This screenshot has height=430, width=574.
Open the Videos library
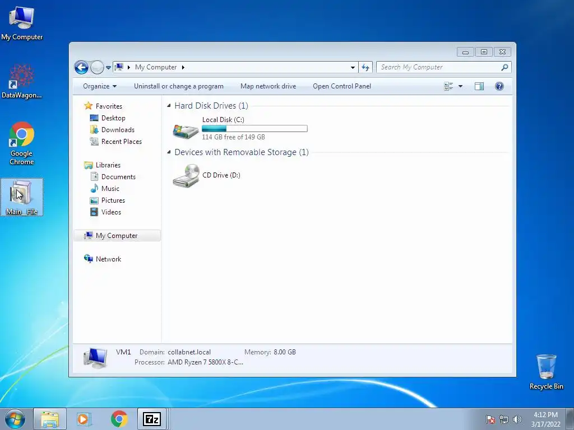111,212
